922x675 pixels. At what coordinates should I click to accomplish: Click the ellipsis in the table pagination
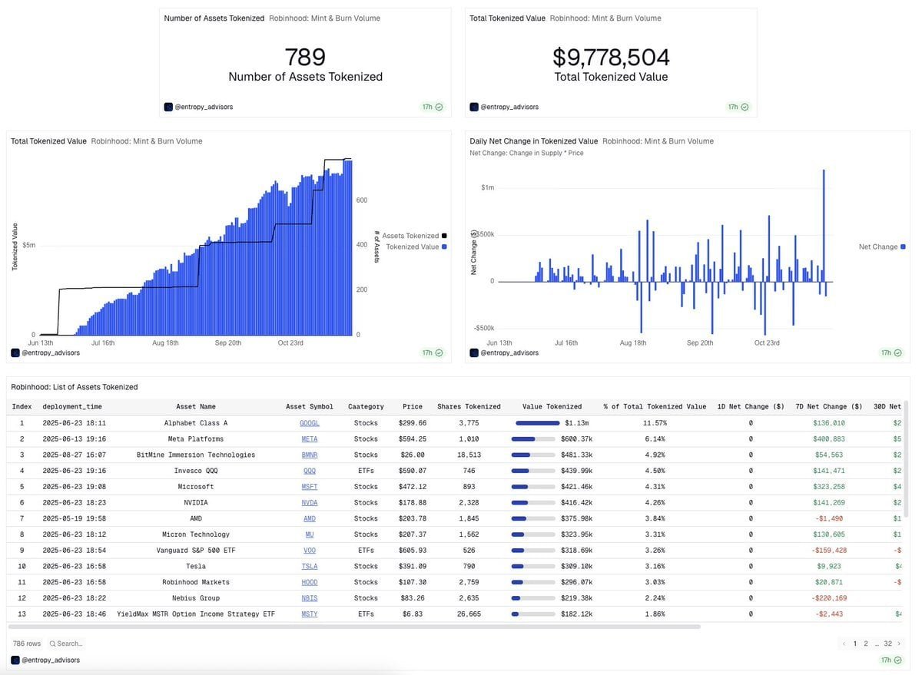tap(875, 642)
